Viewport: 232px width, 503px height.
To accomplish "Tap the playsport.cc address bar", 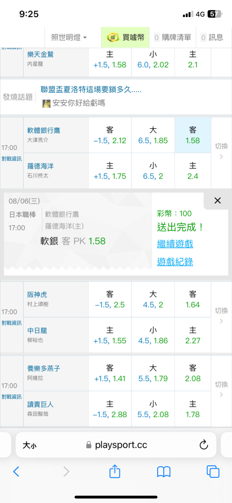I will click(x=116, y=445).
